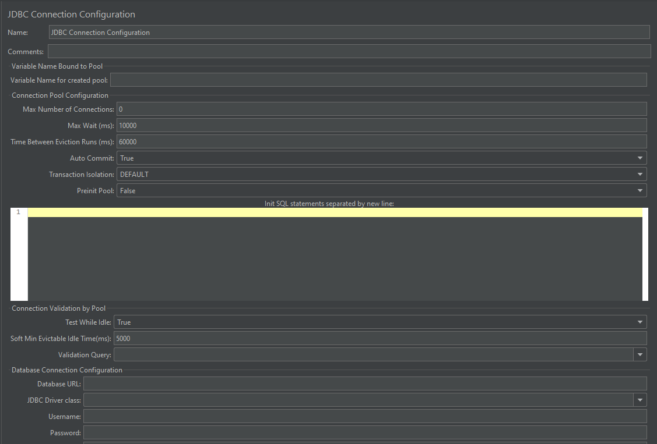657x444 pixels.
Task: Click the Password field
Action: [365, 433]
